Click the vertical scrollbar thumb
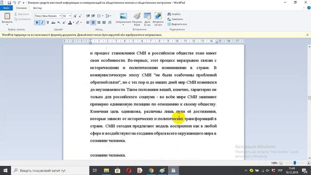 click(x=309, y=98)
